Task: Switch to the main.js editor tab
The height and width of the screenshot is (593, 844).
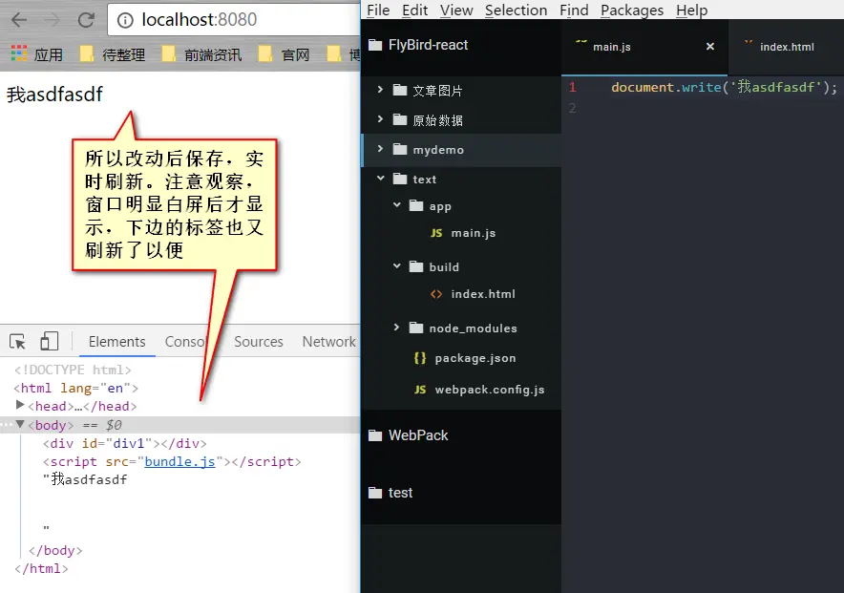Action: click(644, 48)
